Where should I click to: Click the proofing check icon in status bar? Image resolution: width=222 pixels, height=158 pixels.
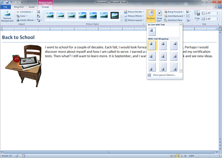coord(17,156)
